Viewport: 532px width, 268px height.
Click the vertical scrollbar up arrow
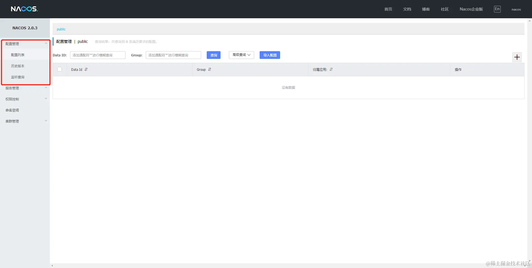point(530,20)
